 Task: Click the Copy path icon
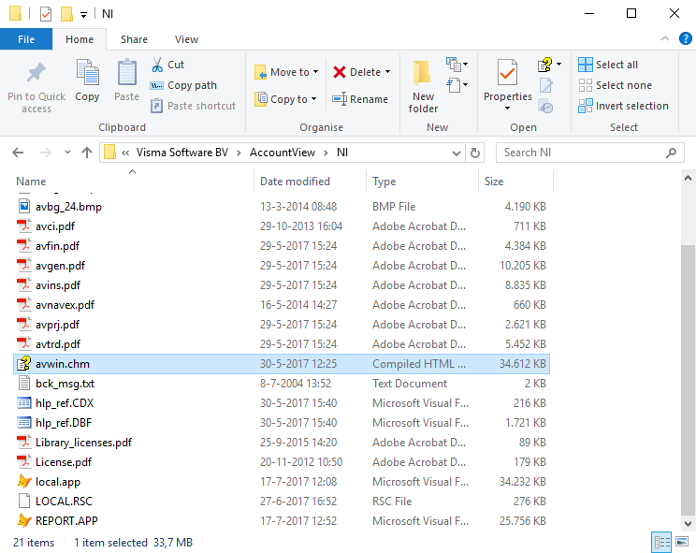(x=156, y=86)
